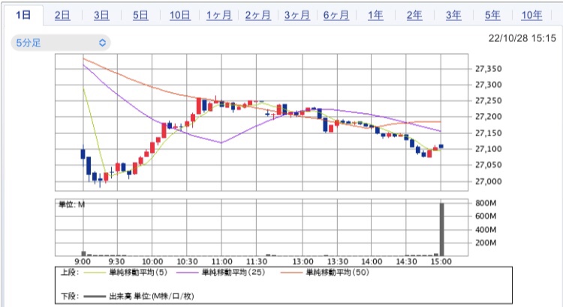
Task: Open the 6ヶ月 period tab
Action: [x=336, y=16]
